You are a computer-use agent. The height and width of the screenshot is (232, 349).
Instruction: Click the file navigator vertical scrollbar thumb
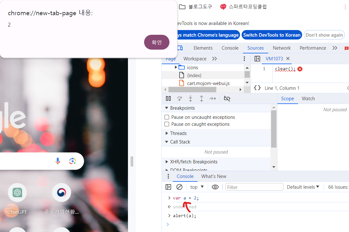(247, 75)
